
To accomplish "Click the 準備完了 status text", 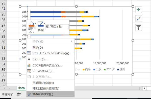I will pyautogui.click(x=7, y=94).
